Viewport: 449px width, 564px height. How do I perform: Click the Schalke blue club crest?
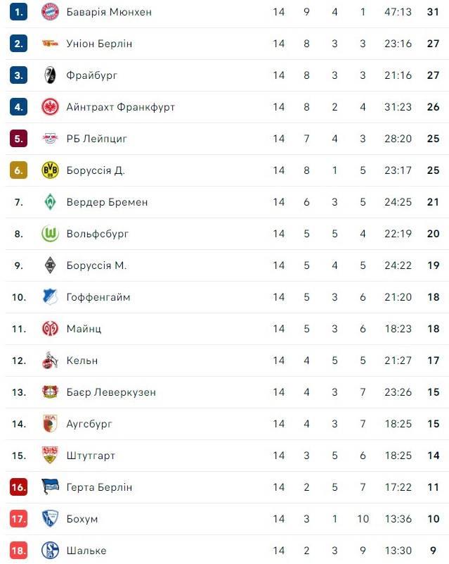click(50, 551)
